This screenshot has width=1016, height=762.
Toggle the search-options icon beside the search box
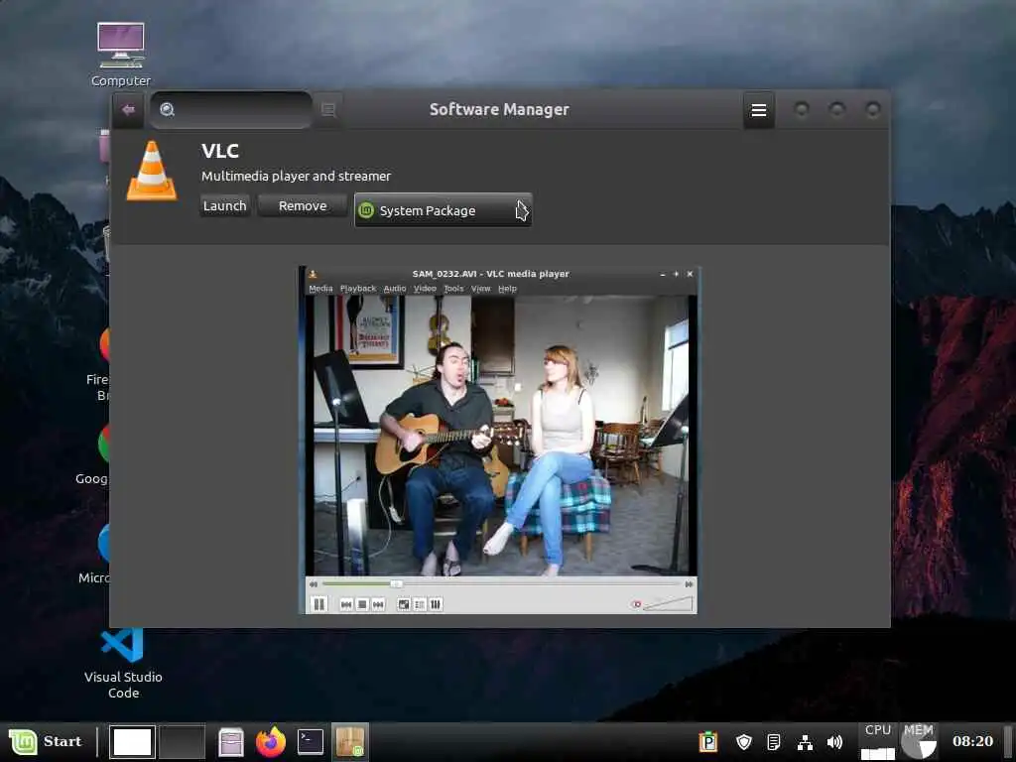(328, 109)
